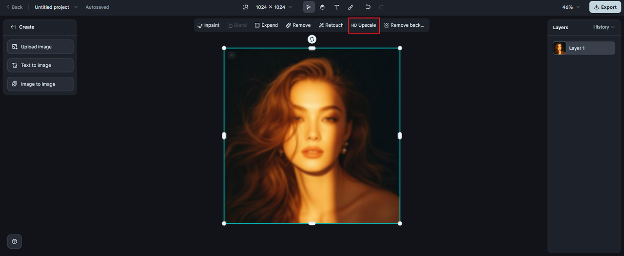Select Layer 1 thumbnail
This screenshot has width=624, height=256.
(x=560, y=48)
